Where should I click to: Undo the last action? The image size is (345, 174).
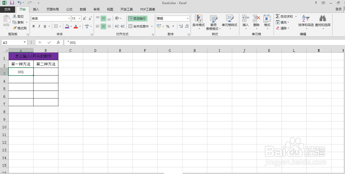(x=19, y=3)
